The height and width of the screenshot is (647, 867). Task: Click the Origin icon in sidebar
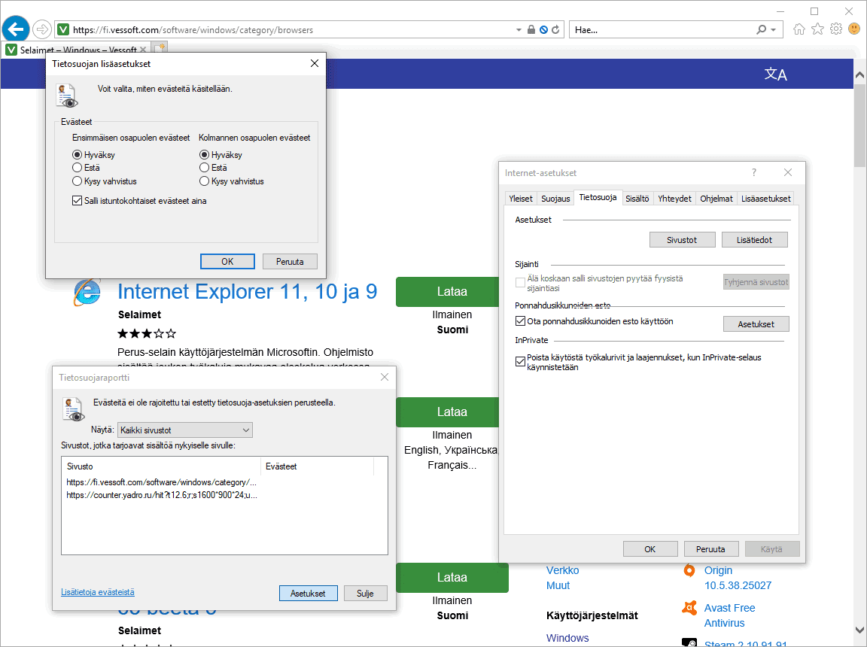point(689,570)
